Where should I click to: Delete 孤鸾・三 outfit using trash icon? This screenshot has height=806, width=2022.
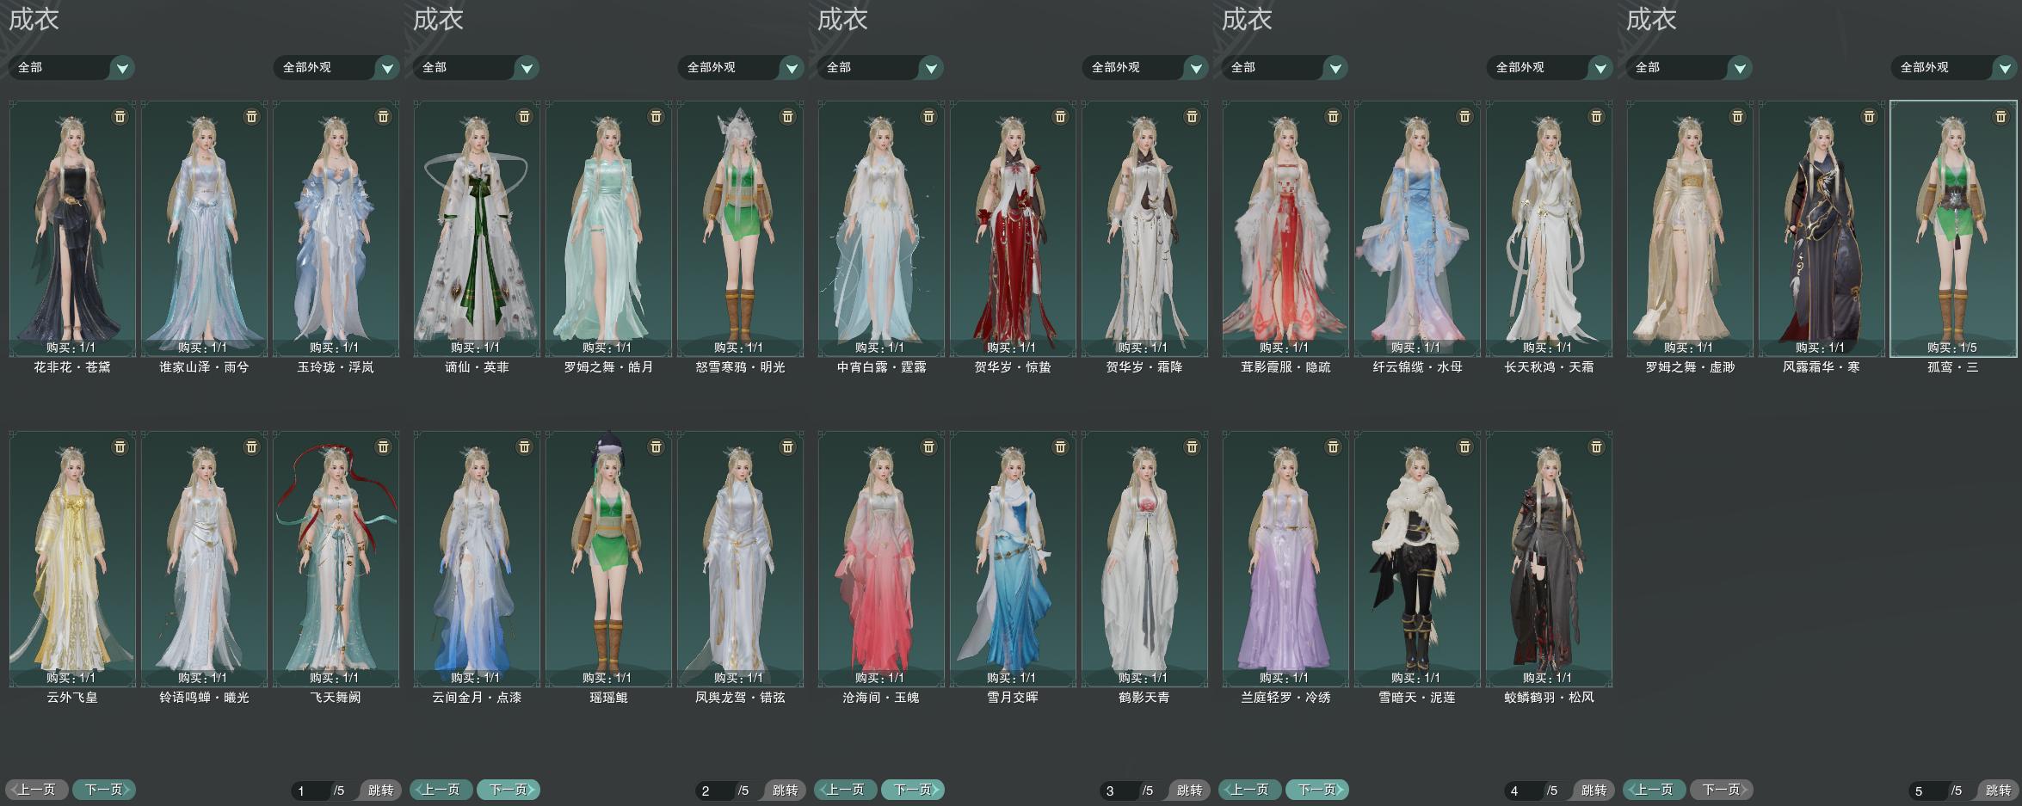tap(2000, 116)
